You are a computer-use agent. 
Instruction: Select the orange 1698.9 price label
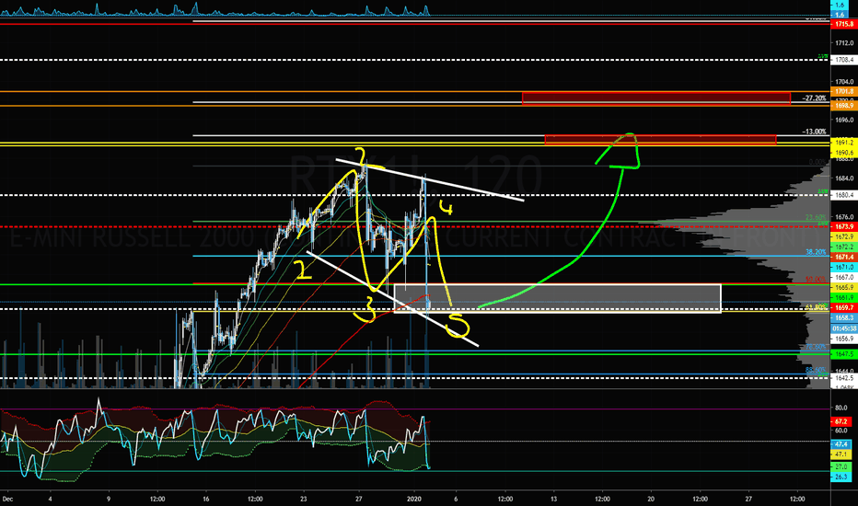pyautogui.click(x=844, y=105)
